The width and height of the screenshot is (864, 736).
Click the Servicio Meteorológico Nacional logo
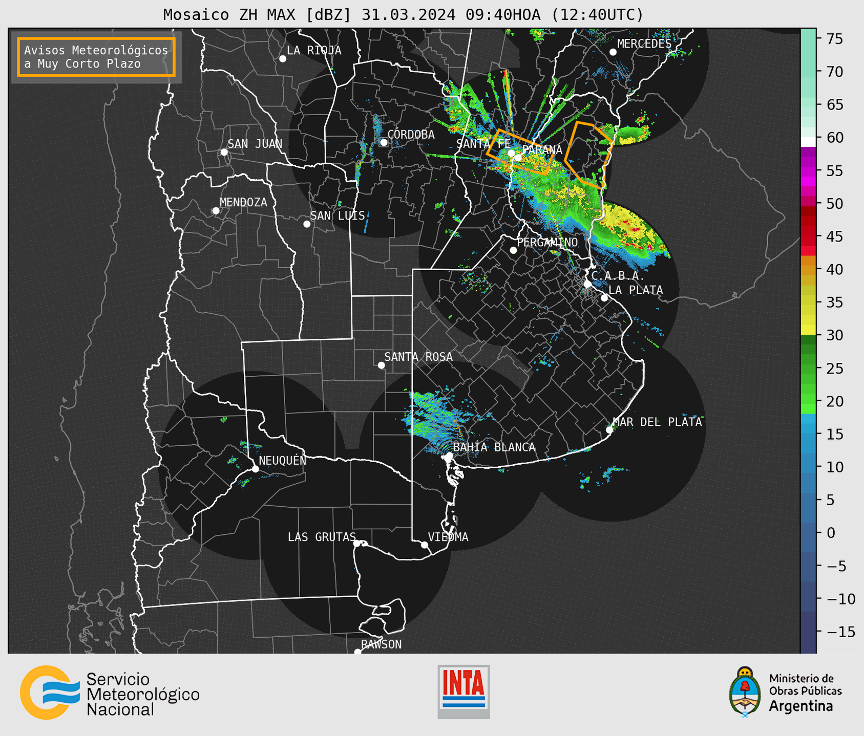click(x=110, y=693)
